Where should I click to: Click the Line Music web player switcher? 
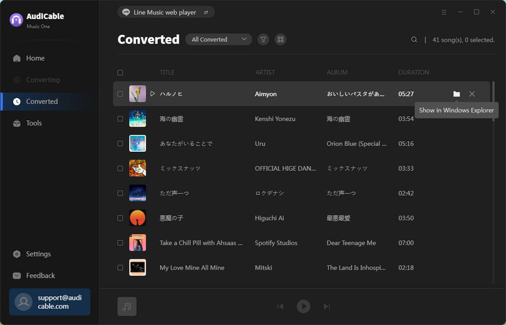pos(166,12)
